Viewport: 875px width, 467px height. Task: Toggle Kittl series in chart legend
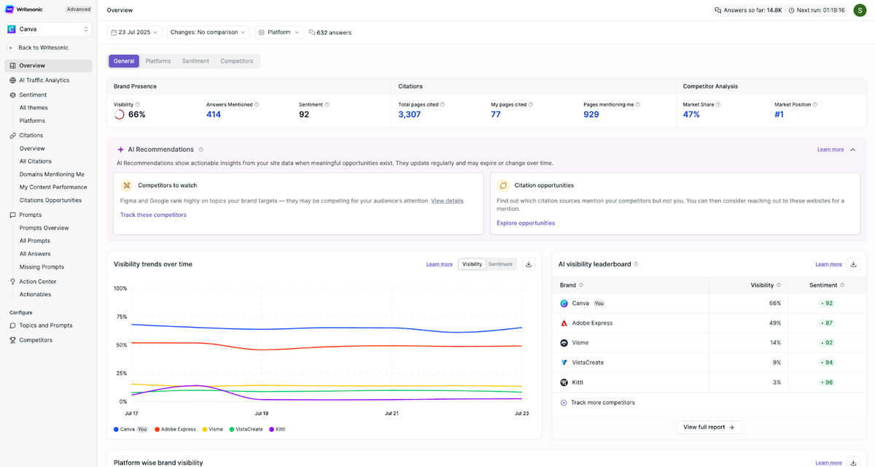277,429
